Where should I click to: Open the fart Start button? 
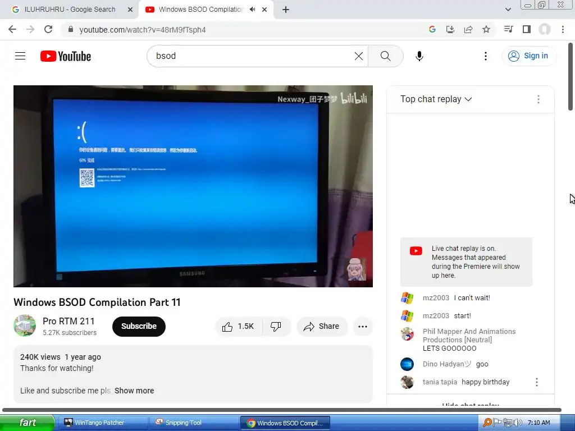tap(27, 423)
